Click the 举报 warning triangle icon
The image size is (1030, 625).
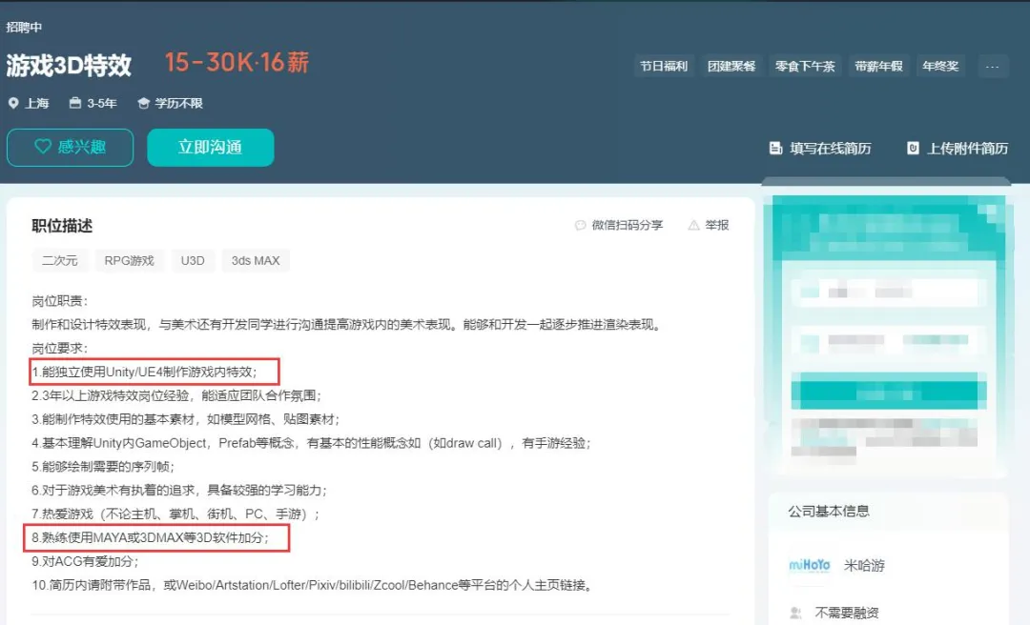click(692, 225)
